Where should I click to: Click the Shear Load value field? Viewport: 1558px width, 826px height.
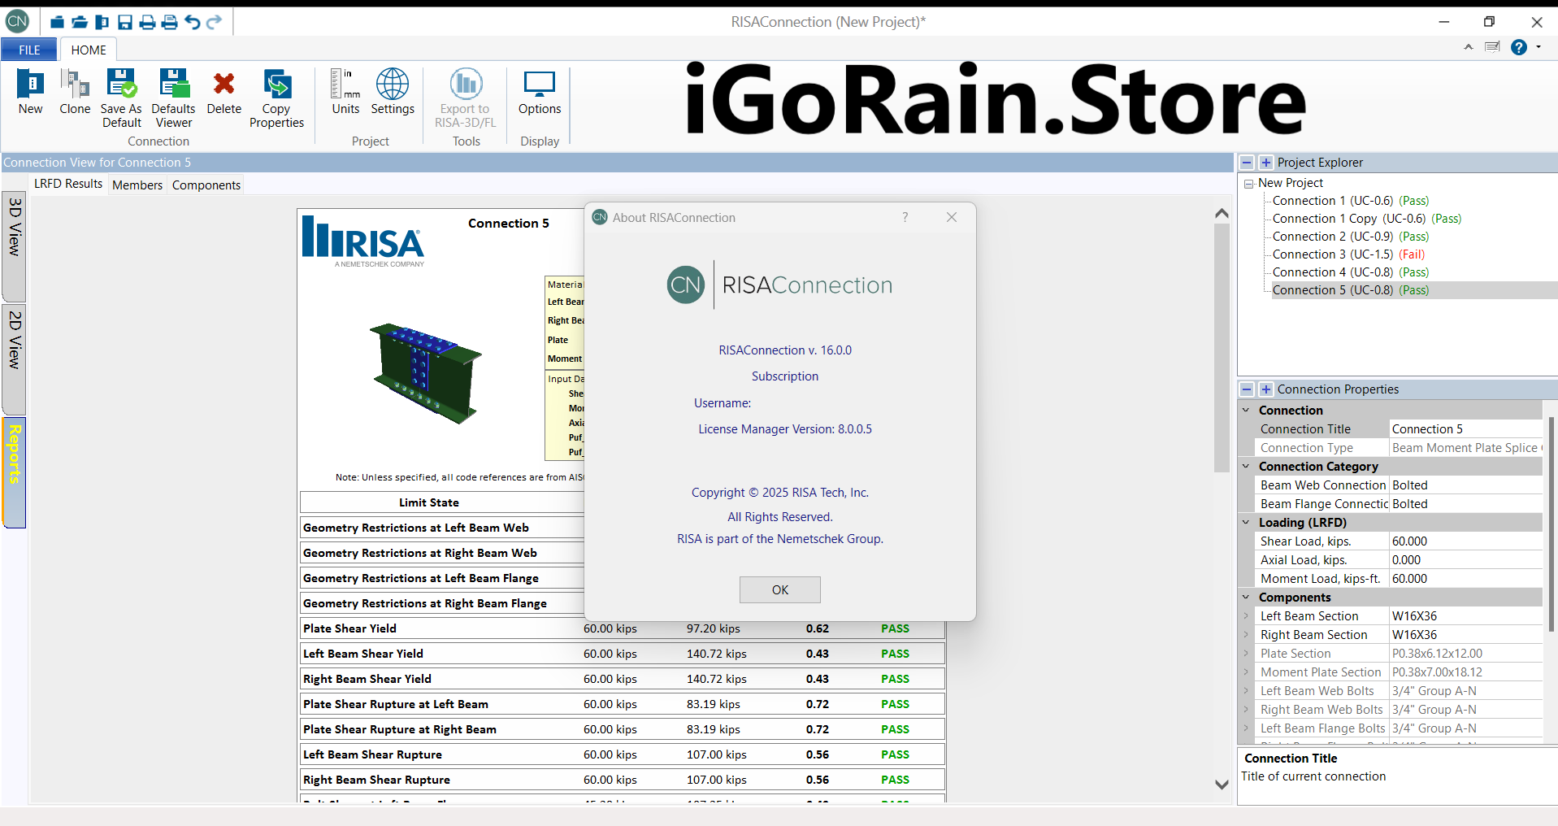(x=1465, y=541)
